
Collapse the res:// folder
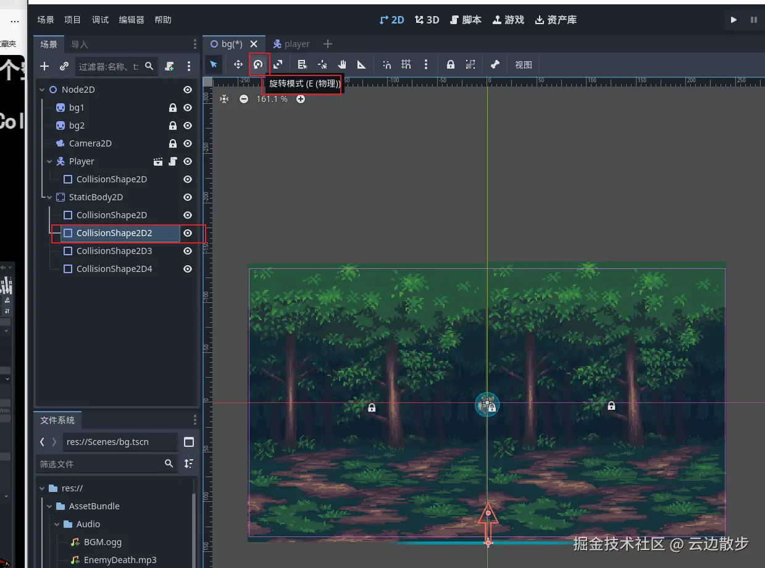[x=42, y=488]
